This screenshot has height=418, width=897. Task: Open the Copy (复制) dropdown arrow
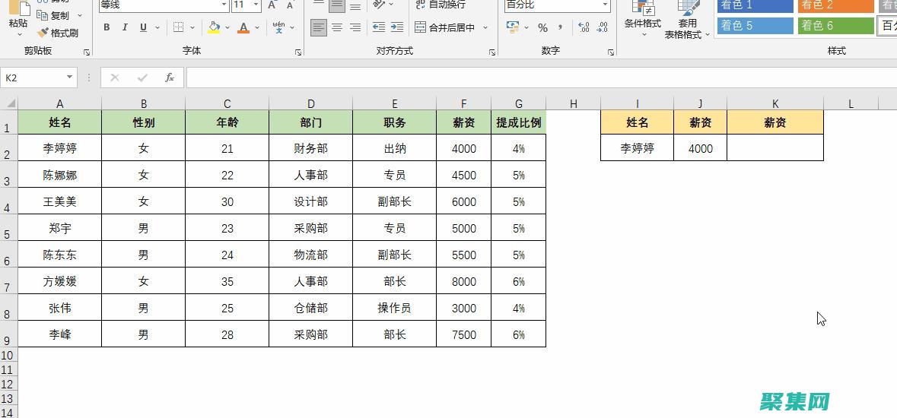pos(80,15)
